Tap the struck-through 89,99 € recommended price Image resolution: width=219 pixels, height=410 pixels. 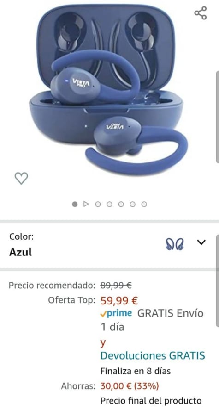(116, 285)
